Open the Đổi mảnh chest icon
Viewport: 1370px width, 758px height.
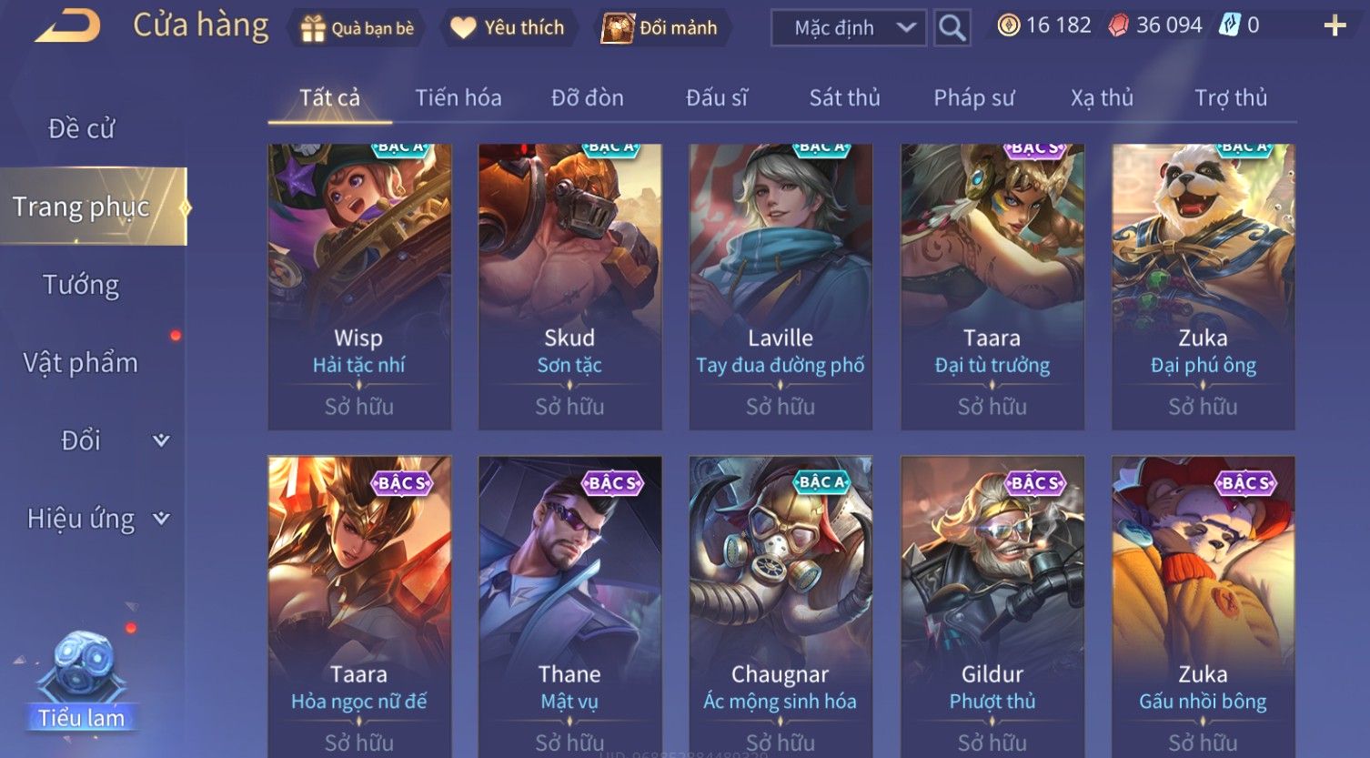pos(618,28)
